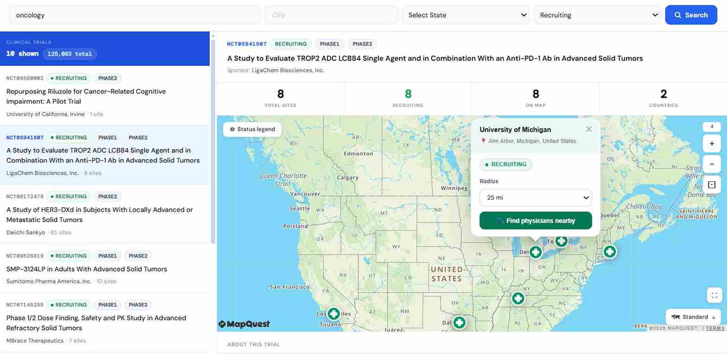Image resolution: width=727 pixels, height=354 pixels.
Task: Click the NCT05941507 link in trial header
Action: 247,44
